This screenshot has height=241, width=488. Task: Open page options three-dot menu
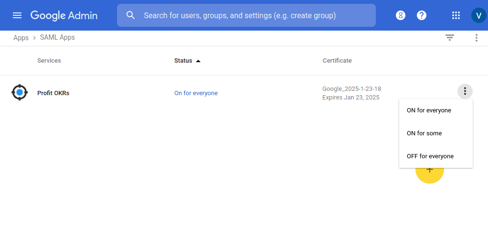tap(476, 38)
